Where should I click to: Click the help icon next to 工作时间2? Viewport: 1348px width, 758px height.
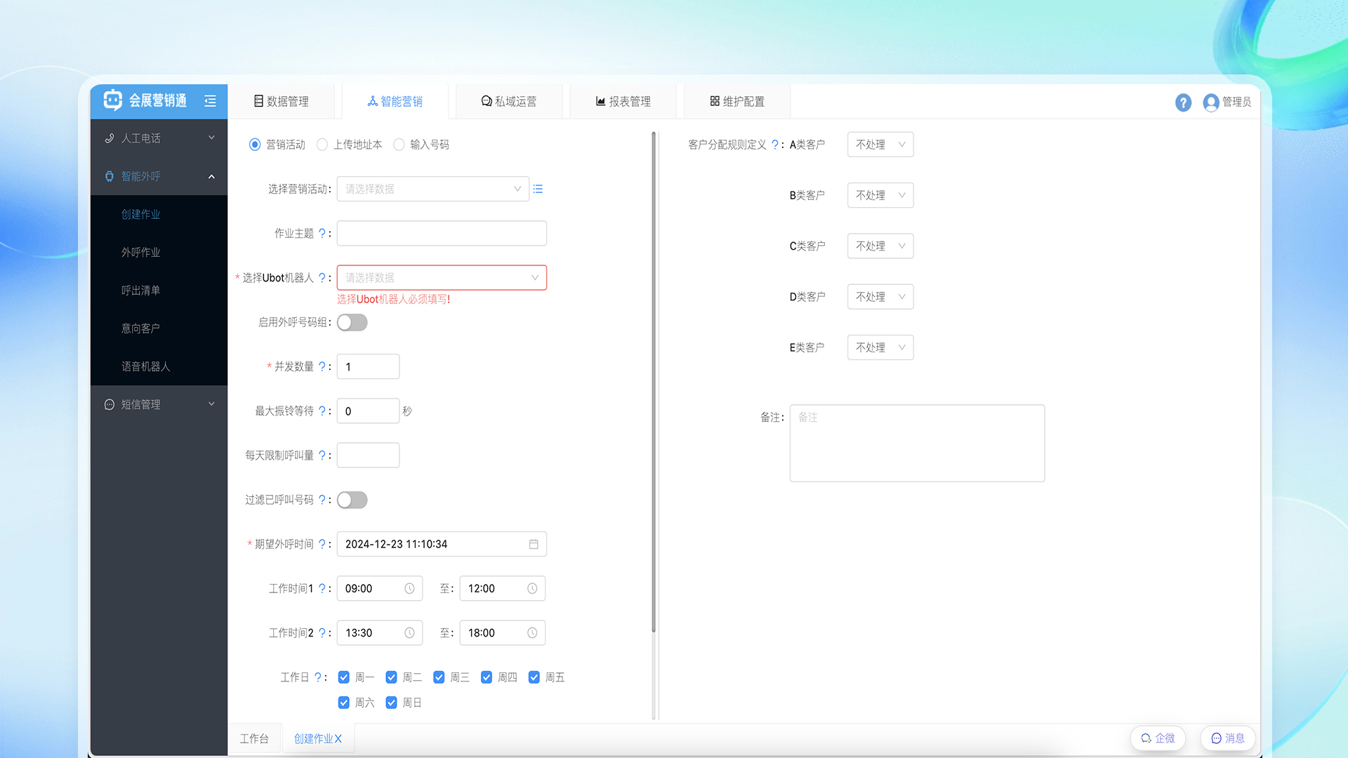[322, 633]
